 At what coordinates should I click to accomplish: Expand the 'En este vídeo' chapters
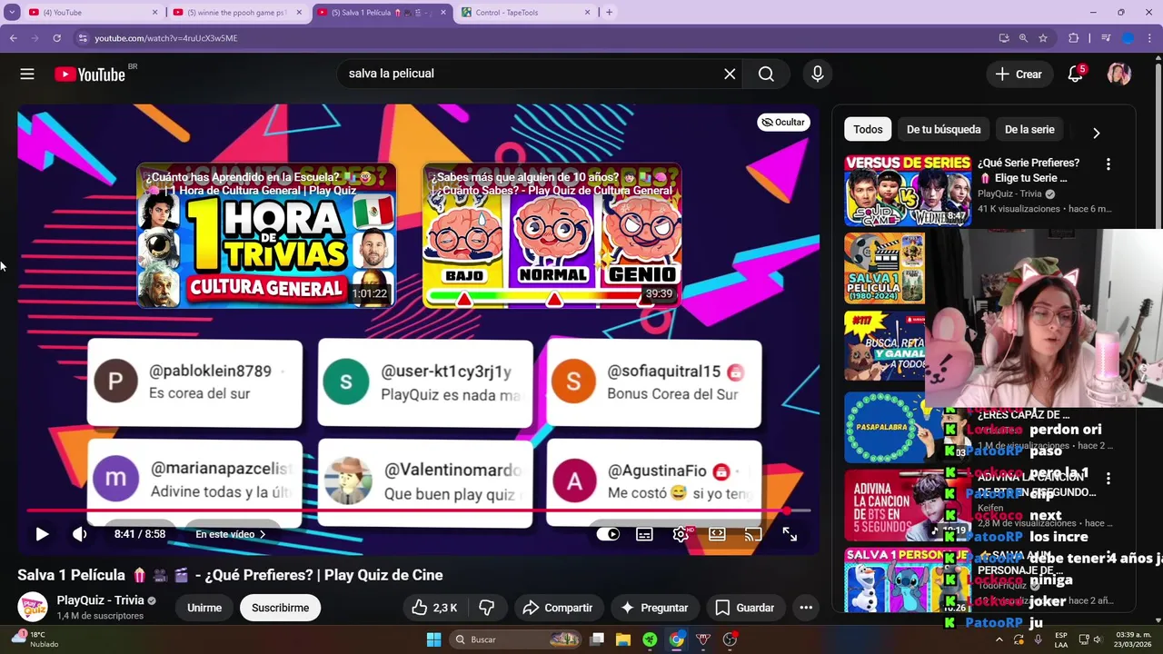pyautogui.click(x=231, y=534)
